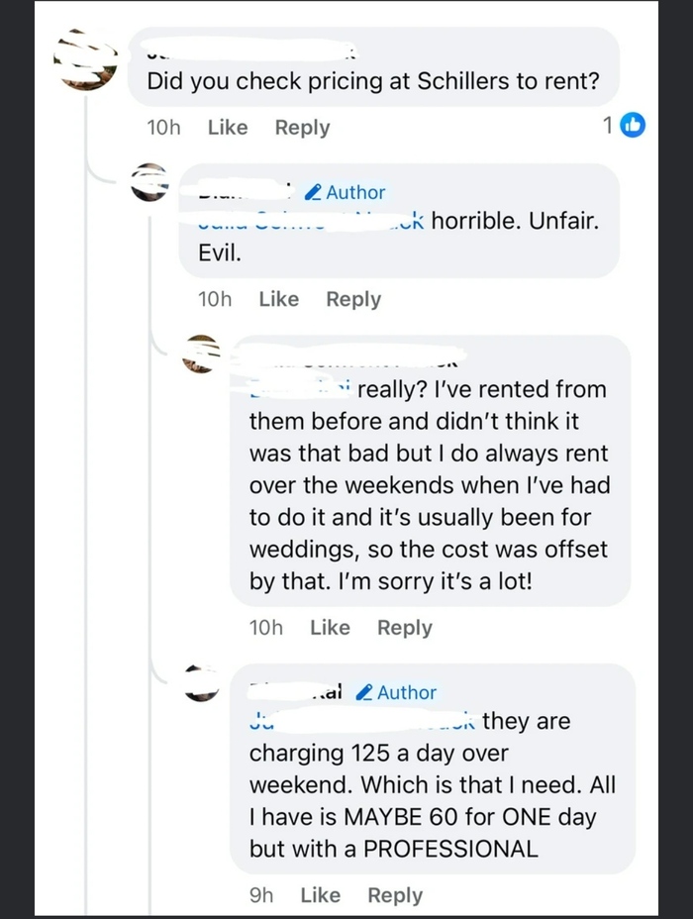Click the blue thumbs-up reaction icon

tap(632, 126)
